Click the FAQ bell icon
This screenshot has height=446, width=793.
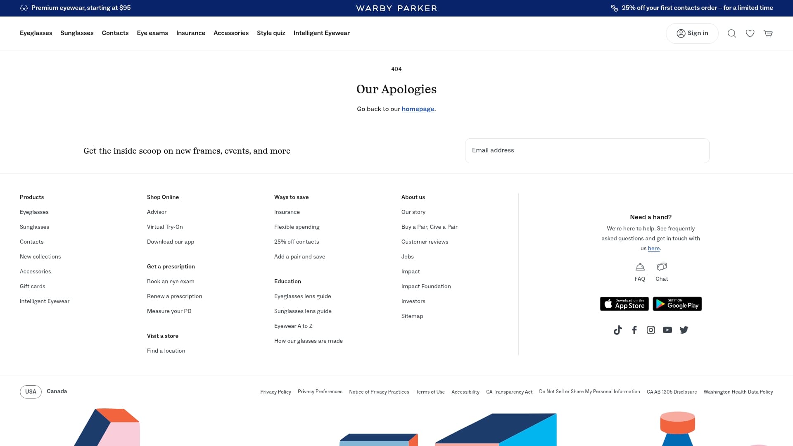click(x=640, y=267)
